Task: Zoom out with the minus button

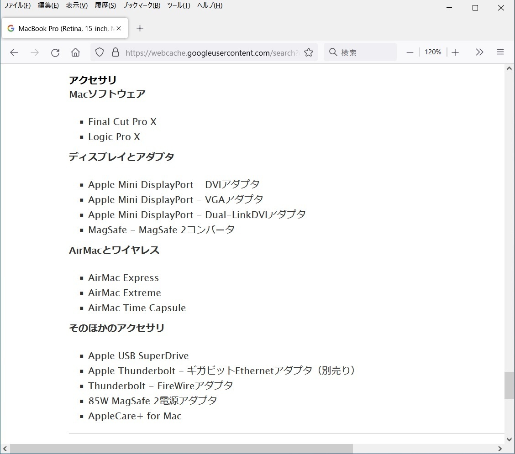Action: (x=410, y=52)
